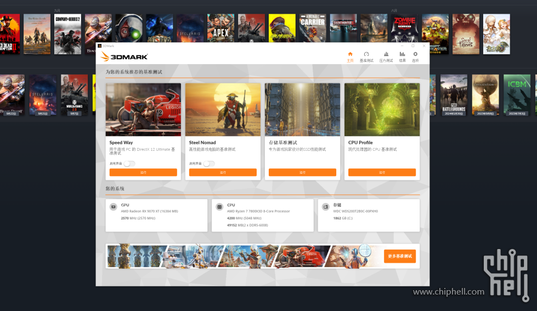Toggle the Speed Way enable-sound switch
This screenshot has width=537, height=311.
(x=129, y=163)
